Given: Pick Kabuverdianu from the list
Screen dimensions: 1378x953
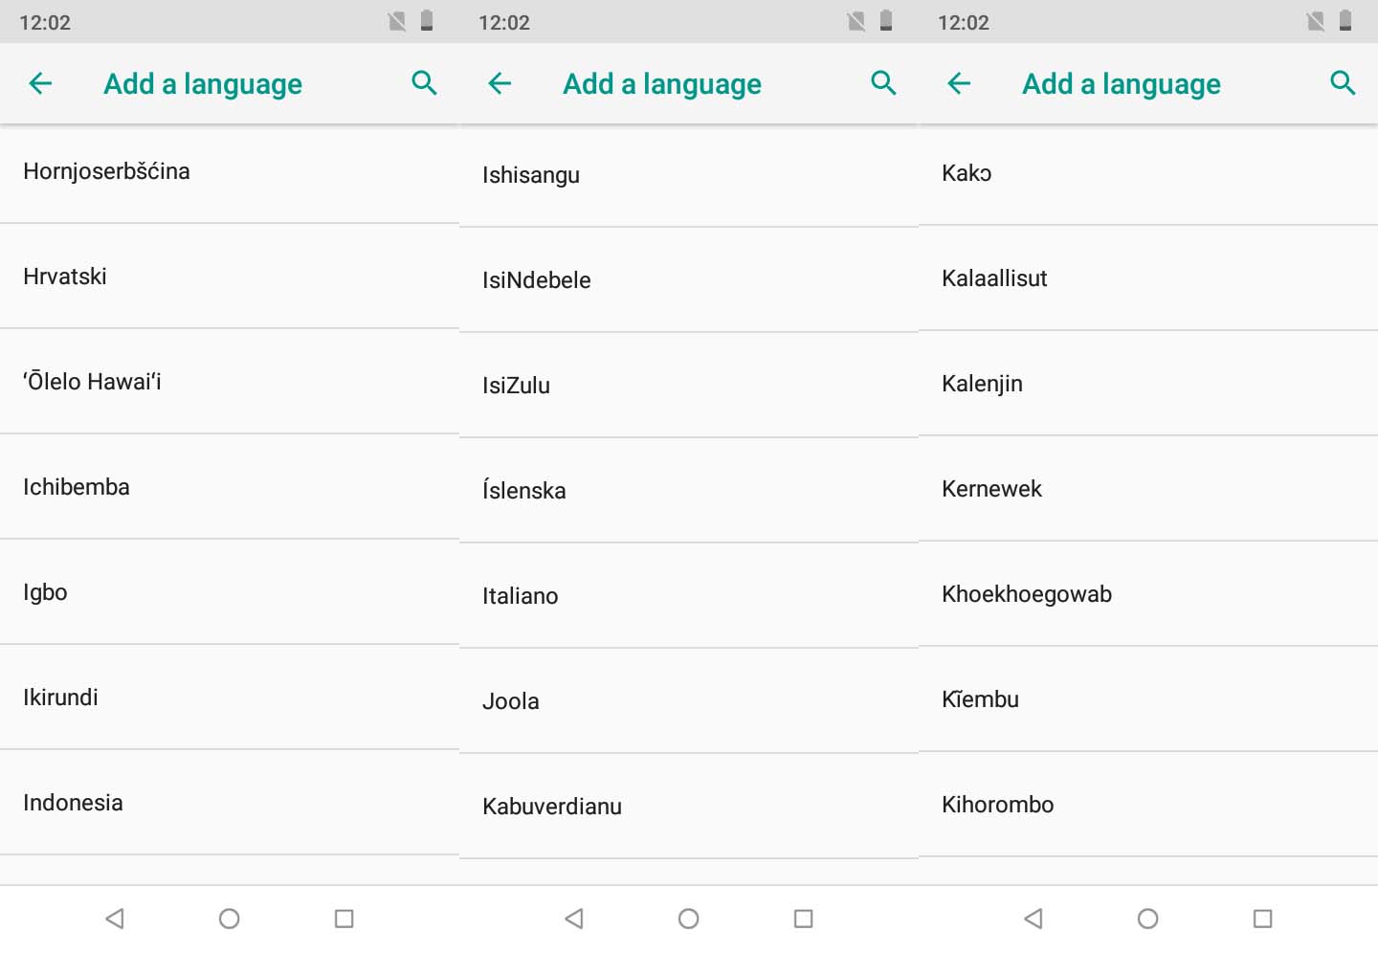Looking at the screenshot, I should point(689,807).
